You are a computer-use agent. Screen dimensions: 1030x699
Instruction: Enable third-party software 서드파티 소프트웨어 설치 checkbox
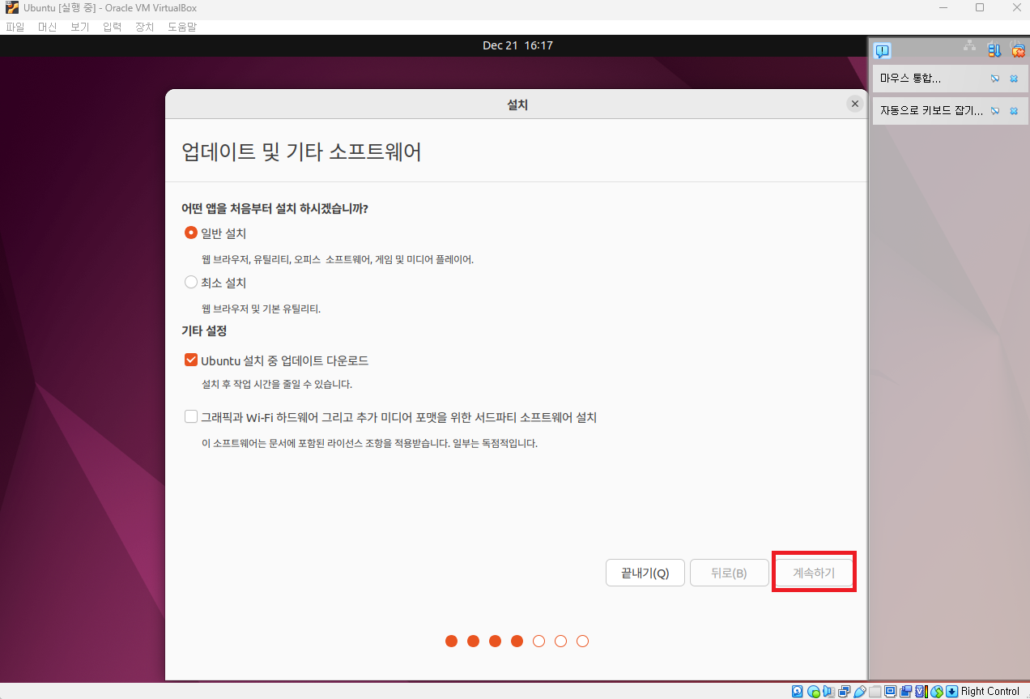point(191,417)
